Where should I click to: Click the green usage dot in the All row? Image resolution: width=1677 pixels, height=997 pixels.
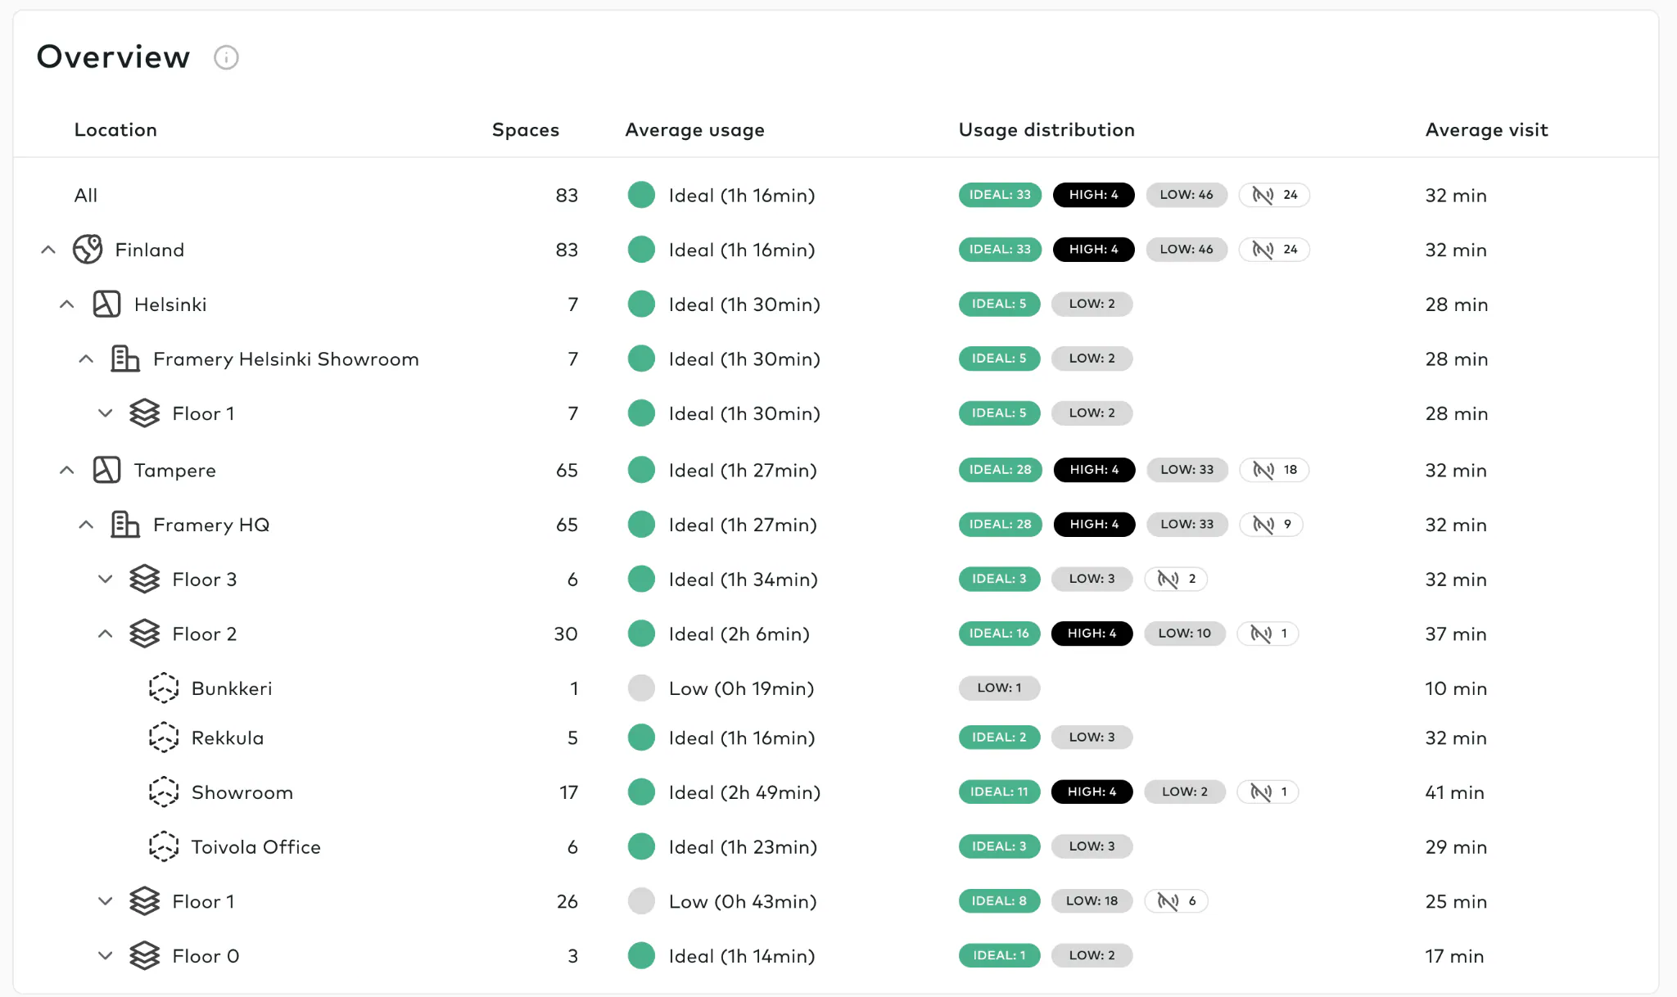click(641, 195)
